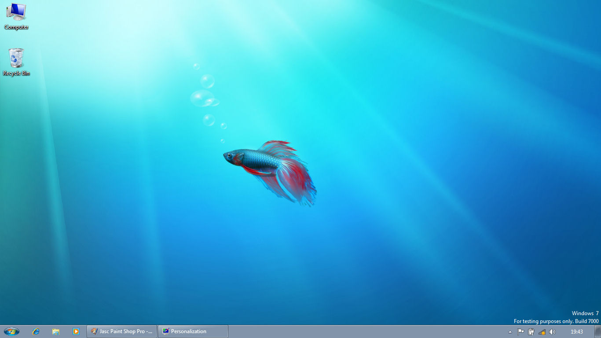Switch to the Personalization window
Screen dimensions: 601x338
pos(193,331)
